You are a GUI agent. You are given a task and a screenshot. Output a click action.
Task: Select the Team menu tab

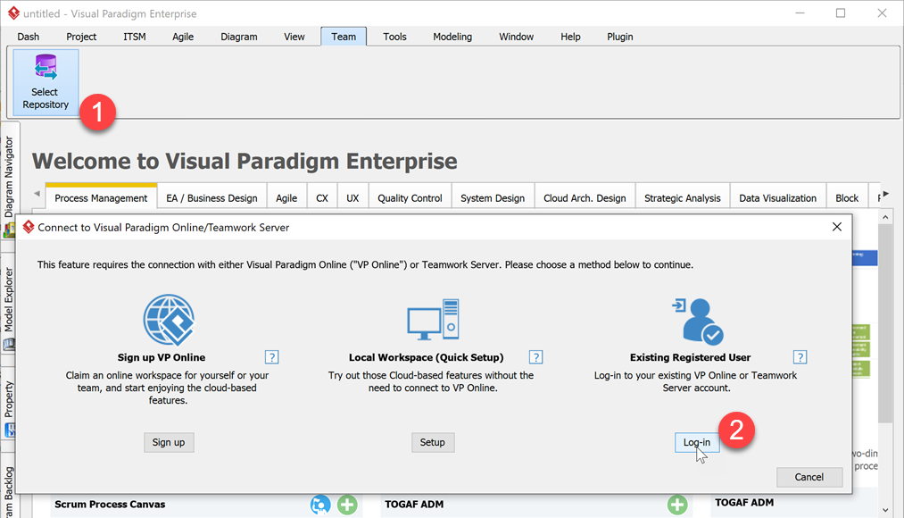click(344, 37)
